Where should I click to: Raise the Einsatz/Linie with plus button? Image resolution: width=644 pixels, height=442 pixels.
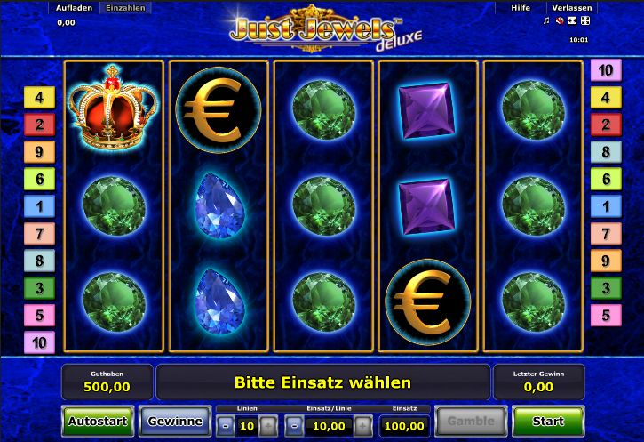point(363,426)
